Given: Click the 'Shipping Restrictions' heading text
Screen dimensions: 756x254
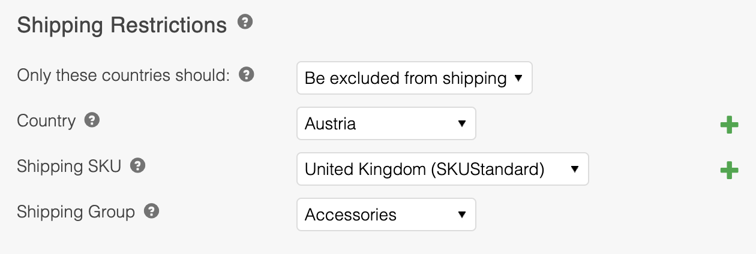Looking at the screenshot, I should [x=122, y=25].
